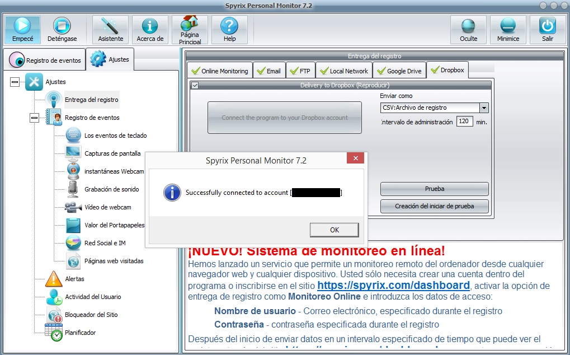
Task: Click the Los eventos de teclado keyboard icon
Action: (73, 136)
